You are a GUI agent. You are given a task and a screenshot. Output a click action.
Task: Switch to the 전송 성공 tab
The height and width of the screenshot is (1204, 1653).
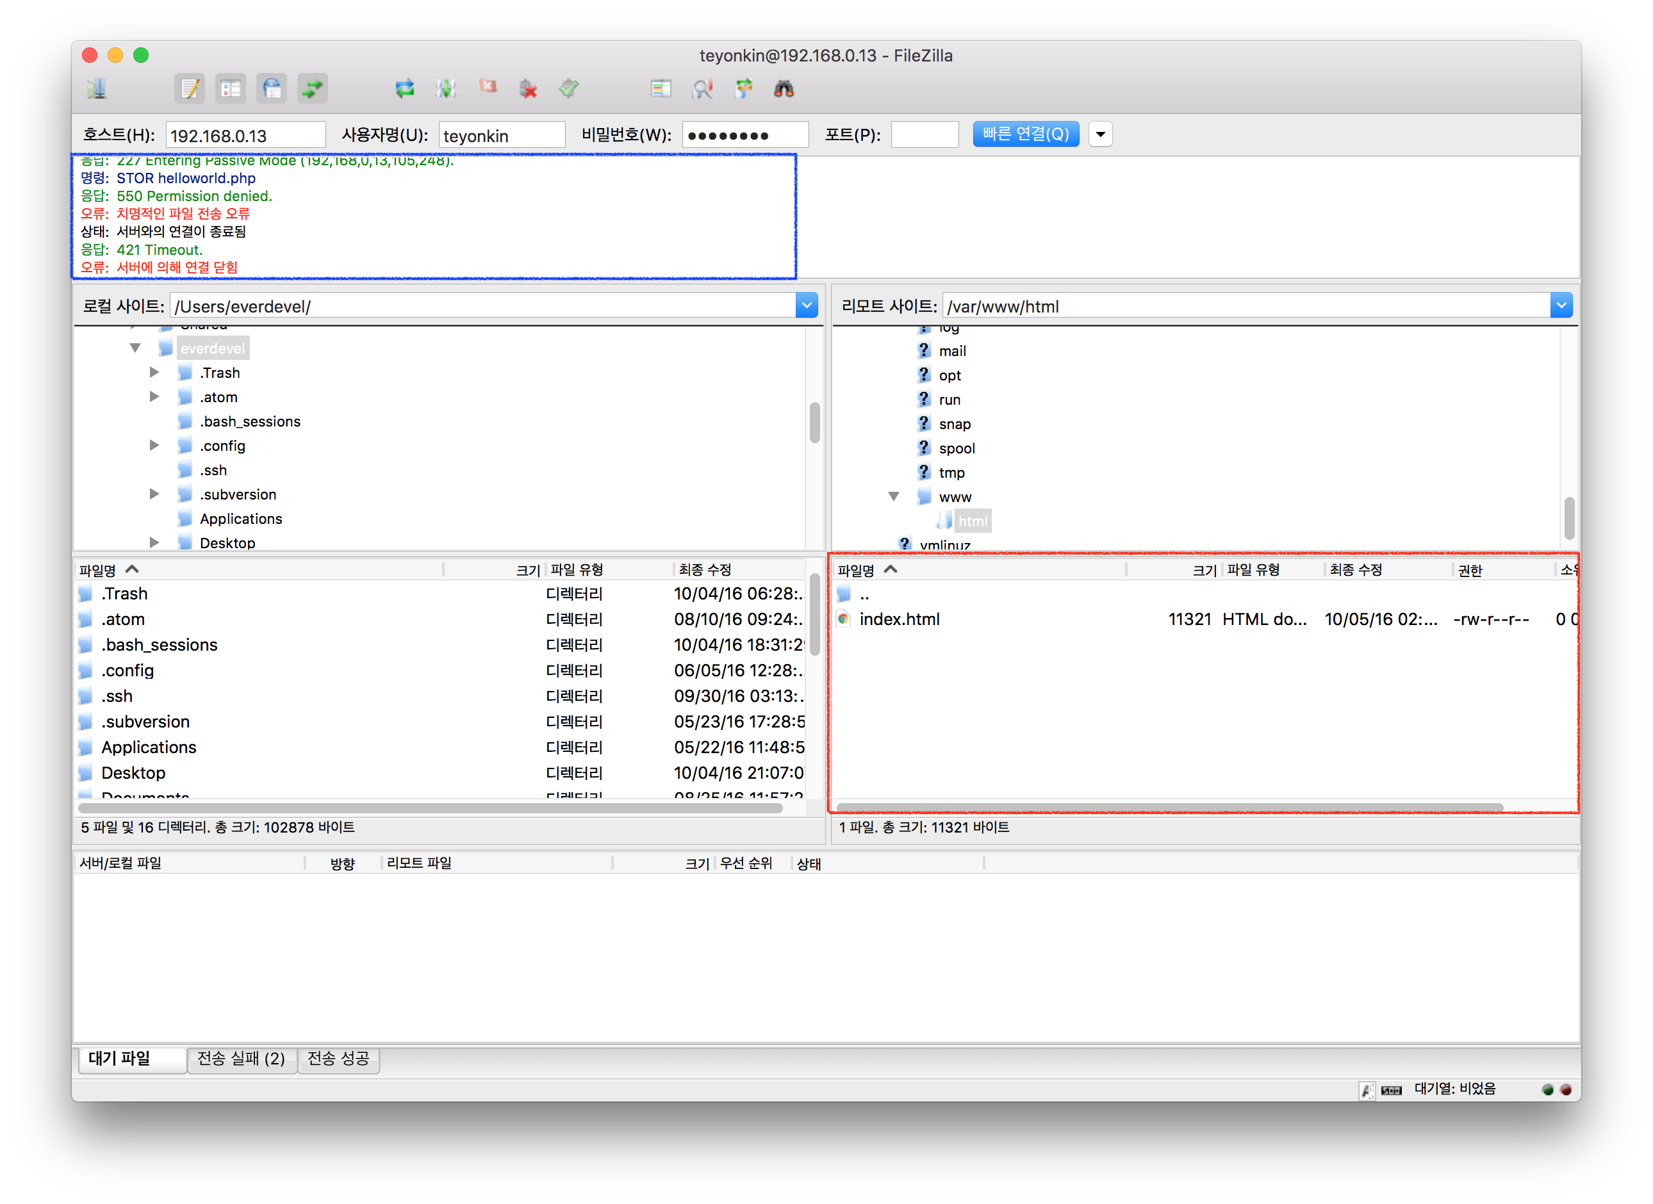pyautogui.click(x=338, y=1059)
